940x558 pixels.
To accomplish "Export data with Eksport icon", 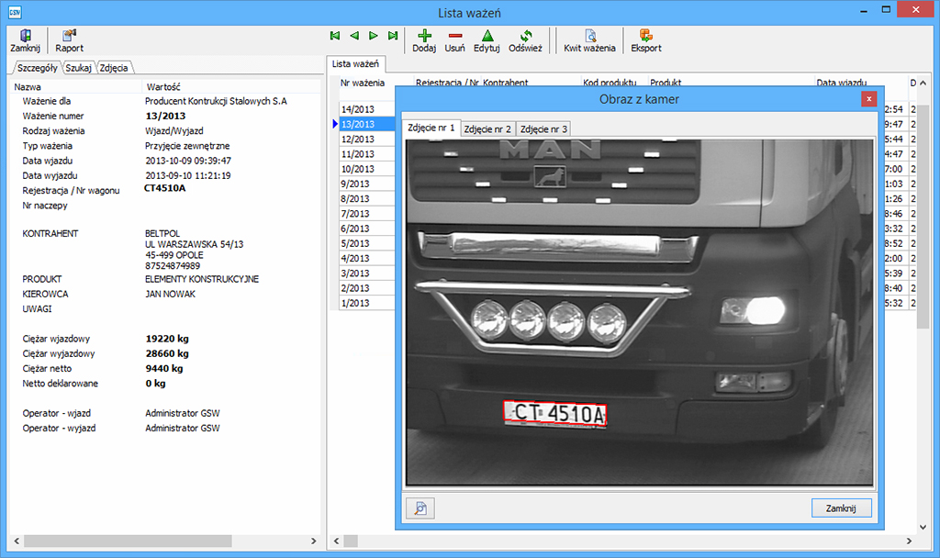I will tap(646, 39).
